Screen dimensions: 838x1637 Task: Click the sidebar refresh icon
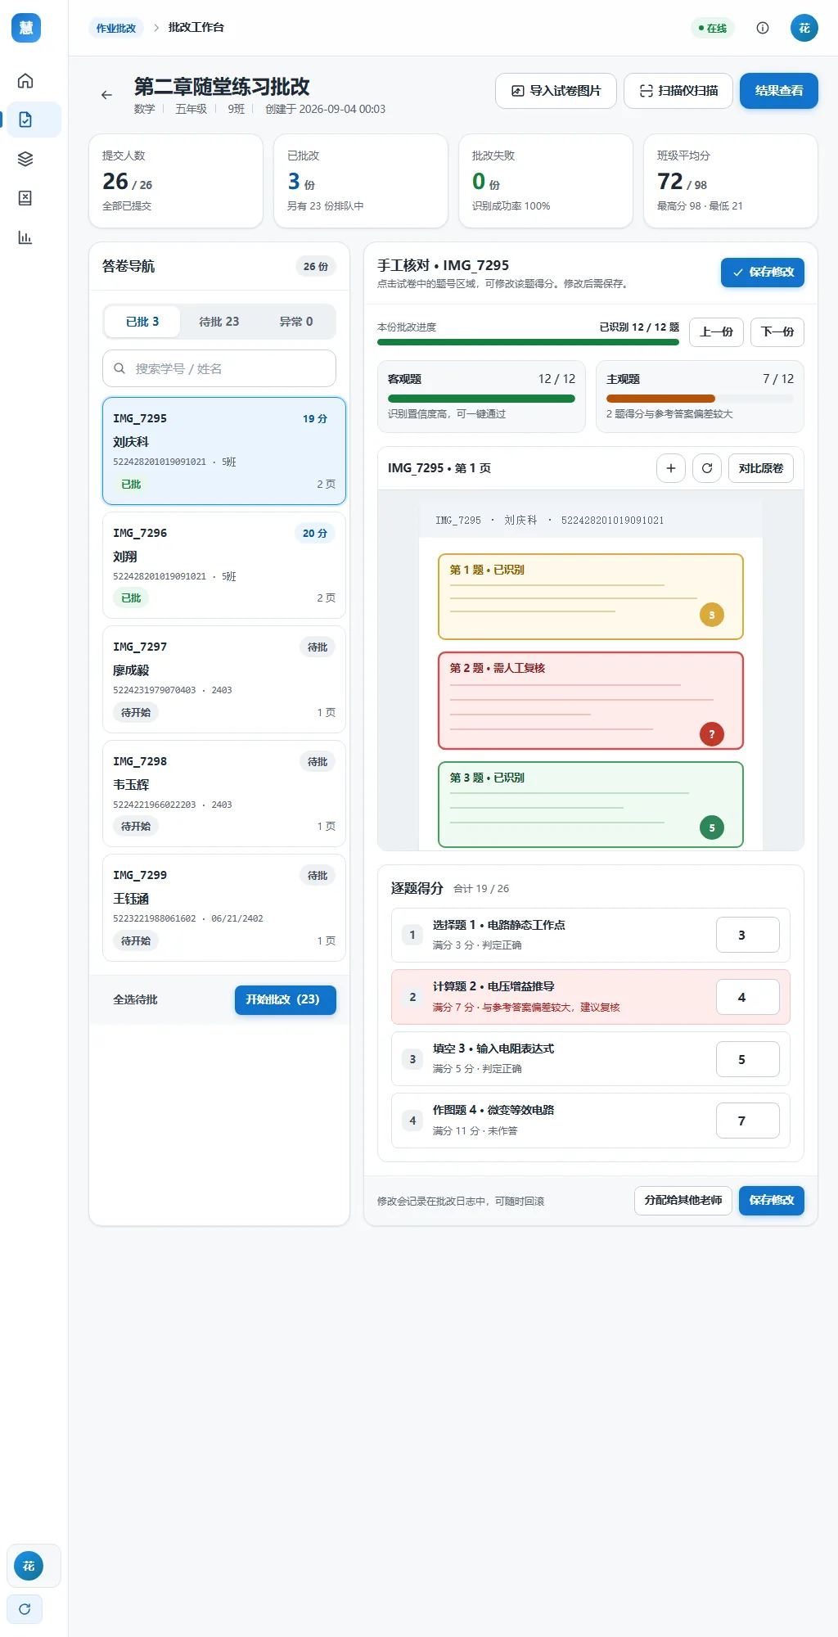(x=25, y=1609)
